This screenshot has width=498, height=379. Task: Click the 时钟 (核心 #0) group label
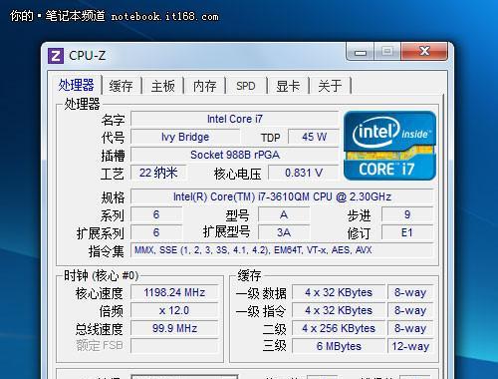point(101,275)
